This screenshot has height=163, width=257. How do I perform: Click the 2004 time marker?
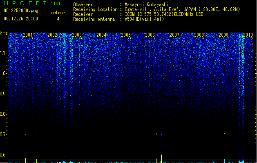pos(101,35)
